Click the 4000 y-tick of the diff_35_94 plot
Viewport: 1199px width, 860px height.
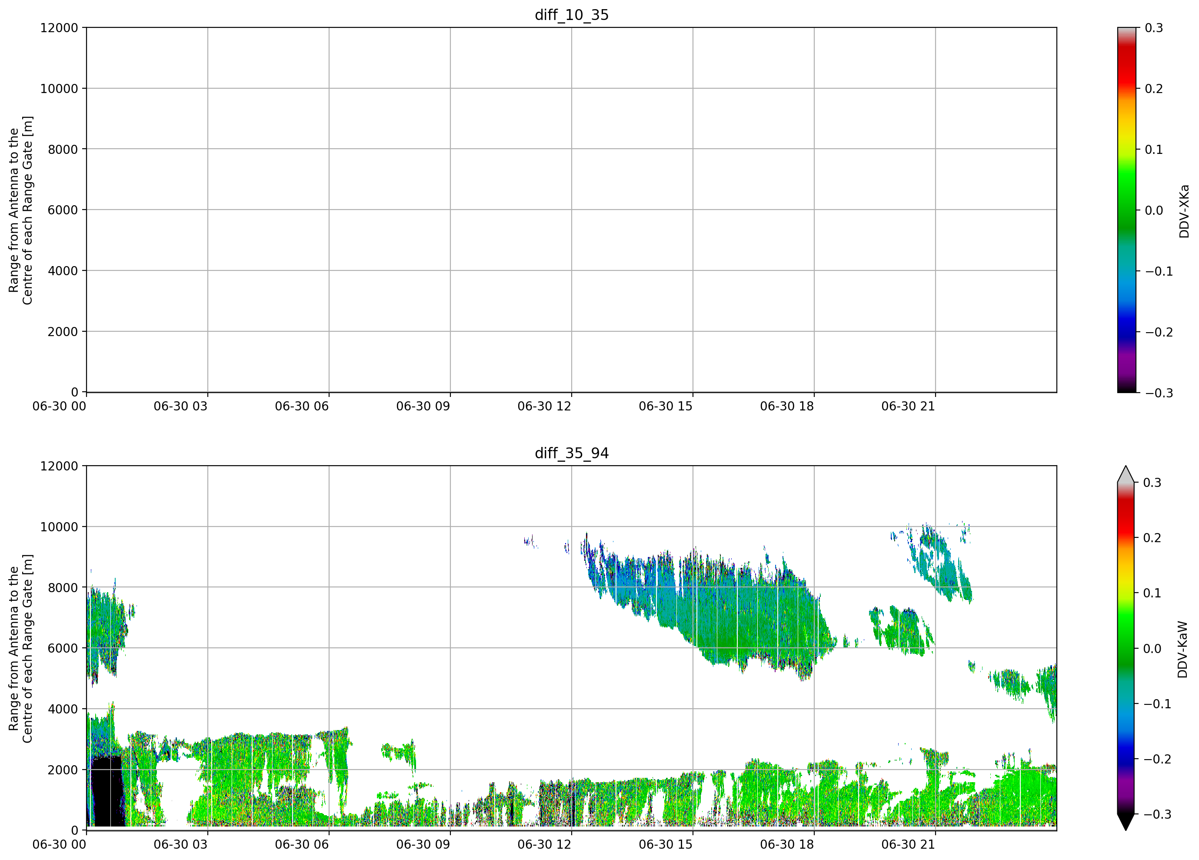tap(63, 709)
